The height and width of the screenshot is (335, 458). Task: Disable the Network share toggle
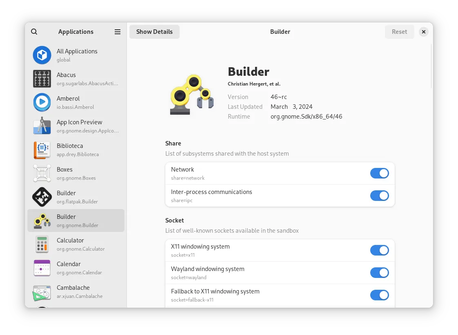380,173
